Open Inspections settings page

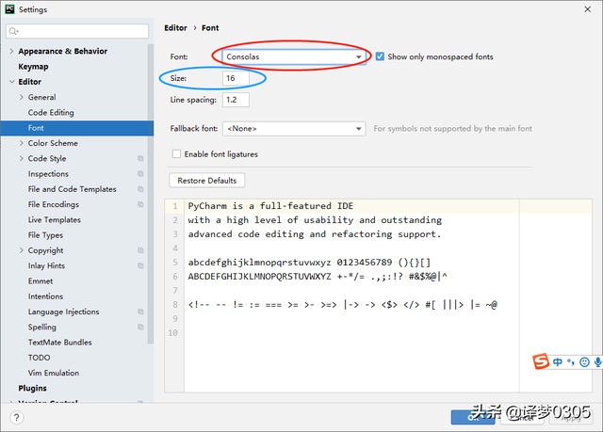(48, 174)
